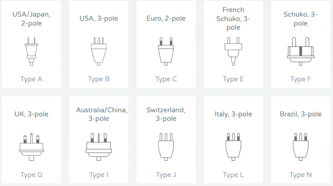The image size is (333, 186).
Task: Pick the Italy 3-pole plug icon
Action: point(233,147)
